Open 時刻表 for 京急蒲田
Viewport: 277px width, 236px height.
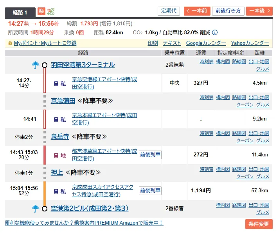tap(207, 98)
